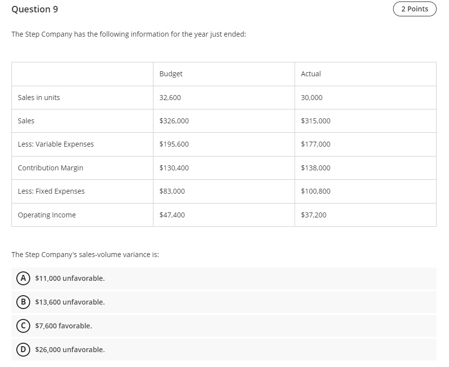Choose answer $13,600 unfavorable
Viewport: 449px width, 367px height.
click(x=224, y=302)
